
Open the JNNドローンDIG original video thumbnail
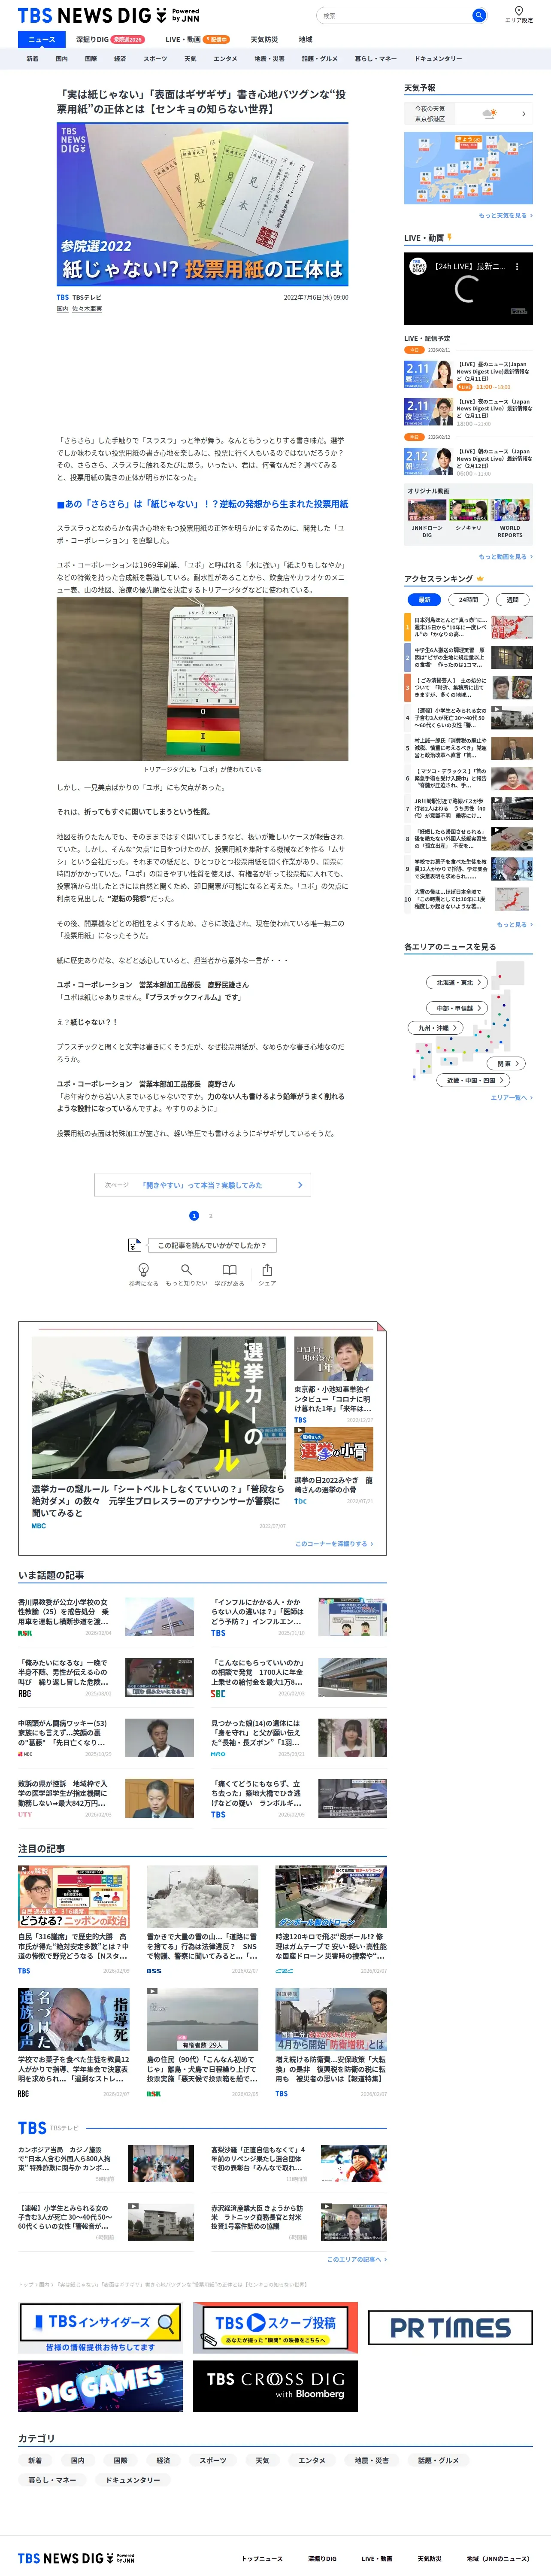pyautogui.click(x=427, y=510)
